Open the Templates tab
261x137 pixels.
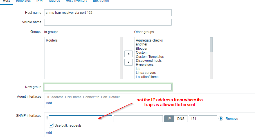pos(23,1)
